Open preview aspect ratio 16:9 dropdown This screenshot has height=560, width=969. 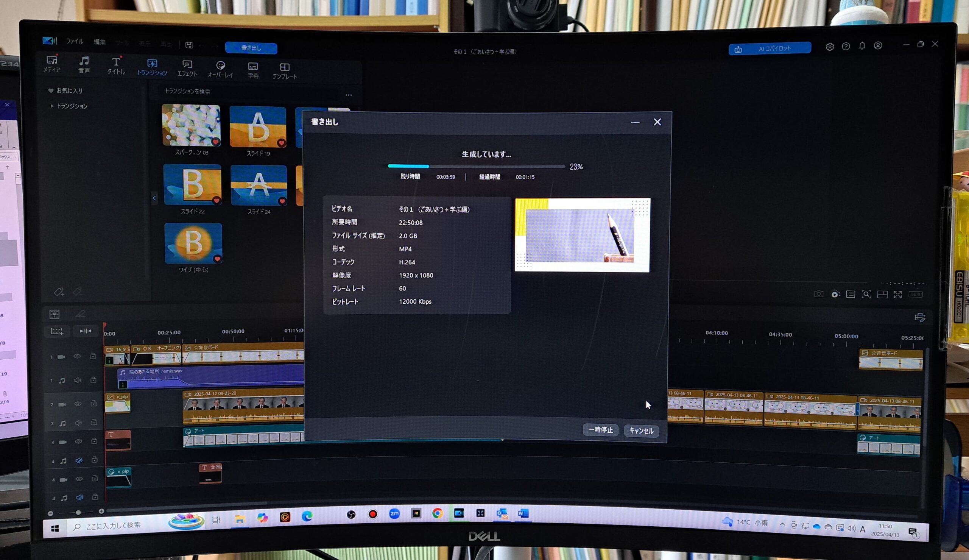[x=915, y=294]
